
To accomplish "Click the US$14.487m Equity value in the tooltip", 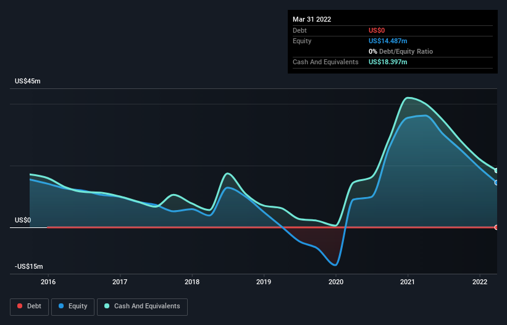I will pos(388,41).
